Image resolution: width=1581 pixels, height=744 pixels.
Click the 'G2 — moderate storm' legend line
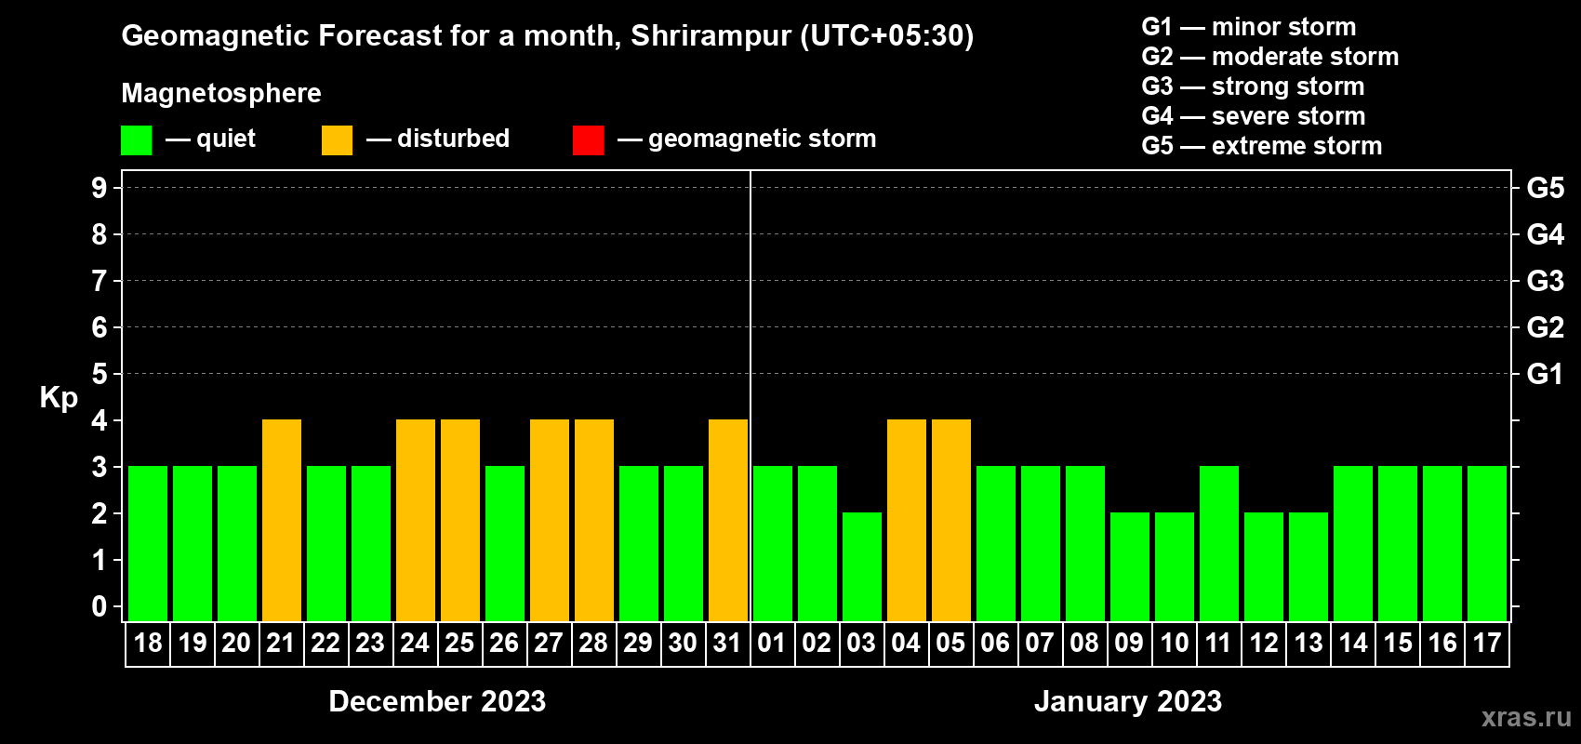(1269, 57)
